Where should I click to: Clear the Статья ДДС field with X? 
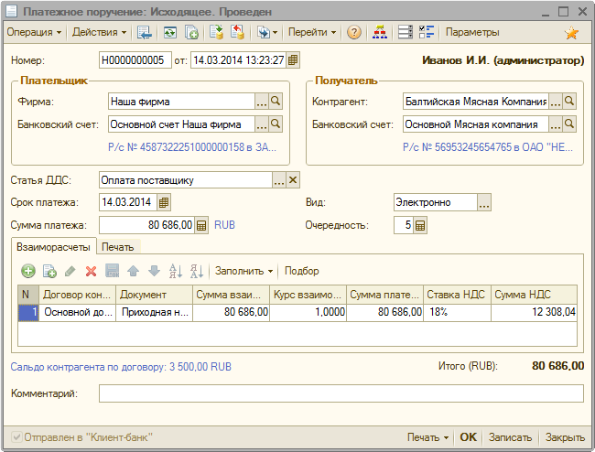[x=293, y=180]
